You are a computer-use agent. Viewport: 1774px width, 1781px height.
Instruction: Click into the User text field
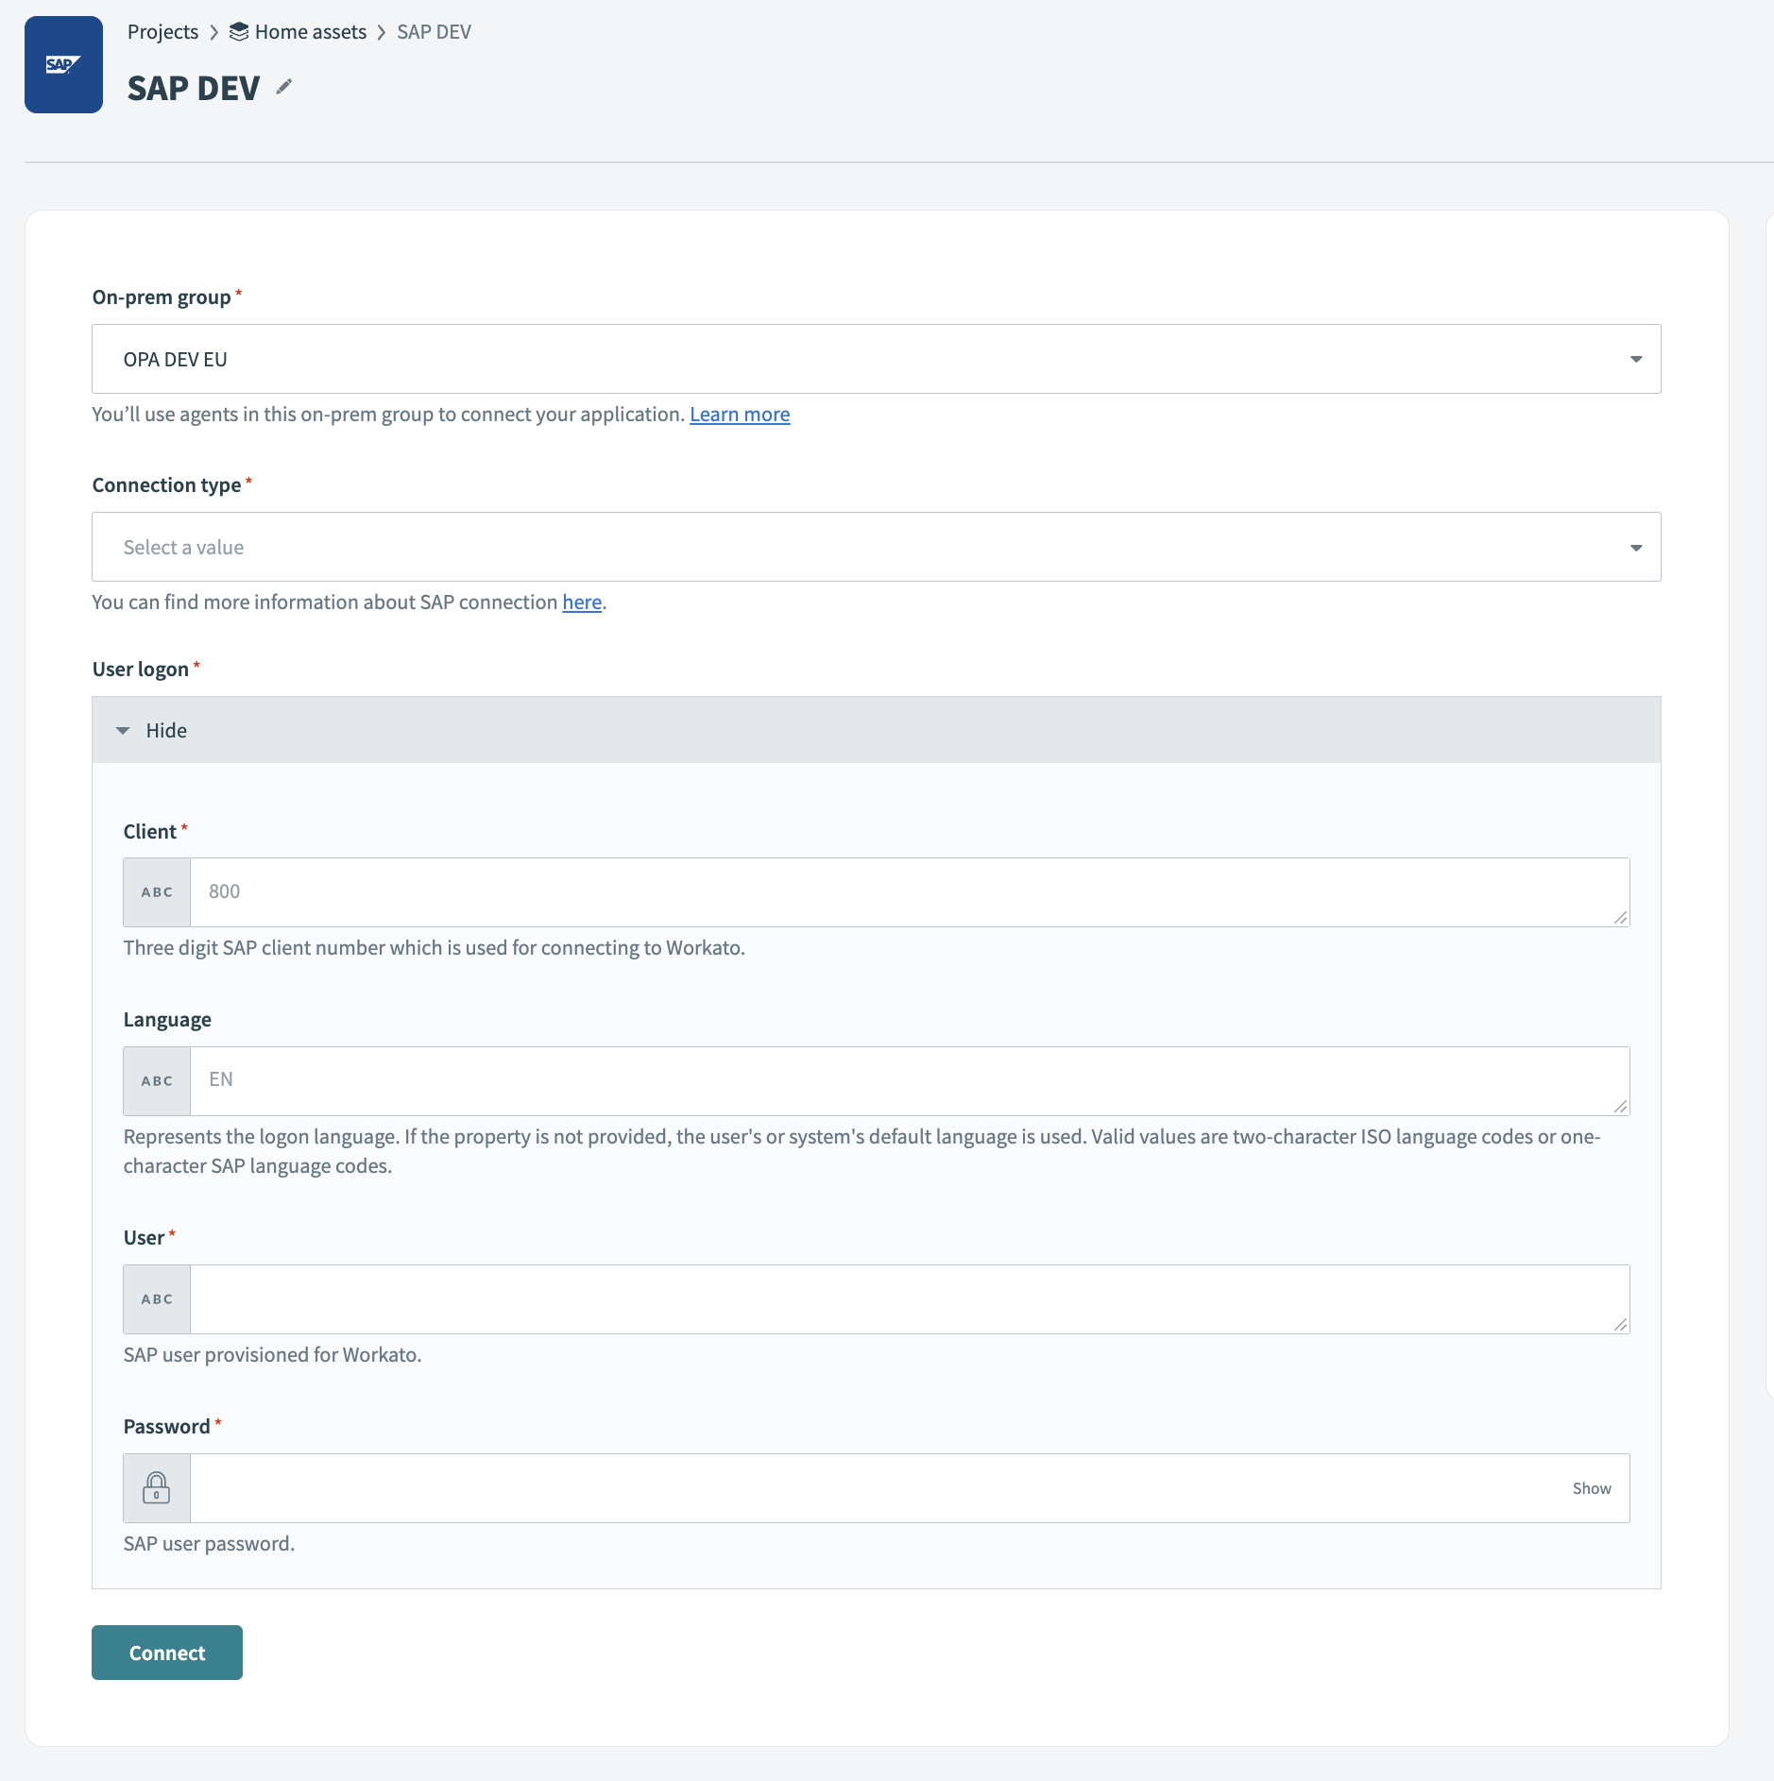[x=907, y=1299]
